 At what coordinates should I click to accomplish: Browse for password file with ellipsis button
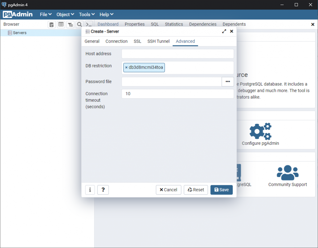pos(228,82)
